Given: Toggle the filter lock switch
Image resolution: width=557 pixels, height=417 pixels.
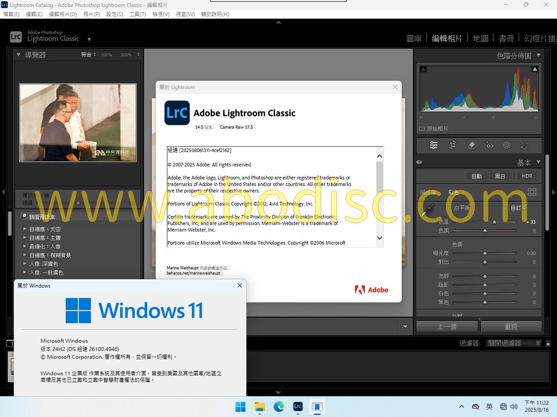Looking at the screenshot, I should coord(548,343).
